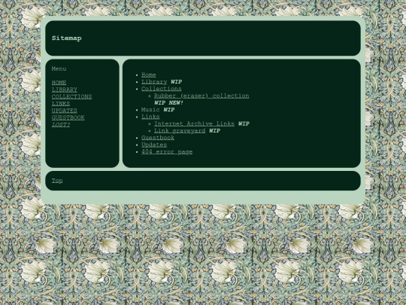
Task: Select LINKS in the sidebar menu
Action: 61,104
